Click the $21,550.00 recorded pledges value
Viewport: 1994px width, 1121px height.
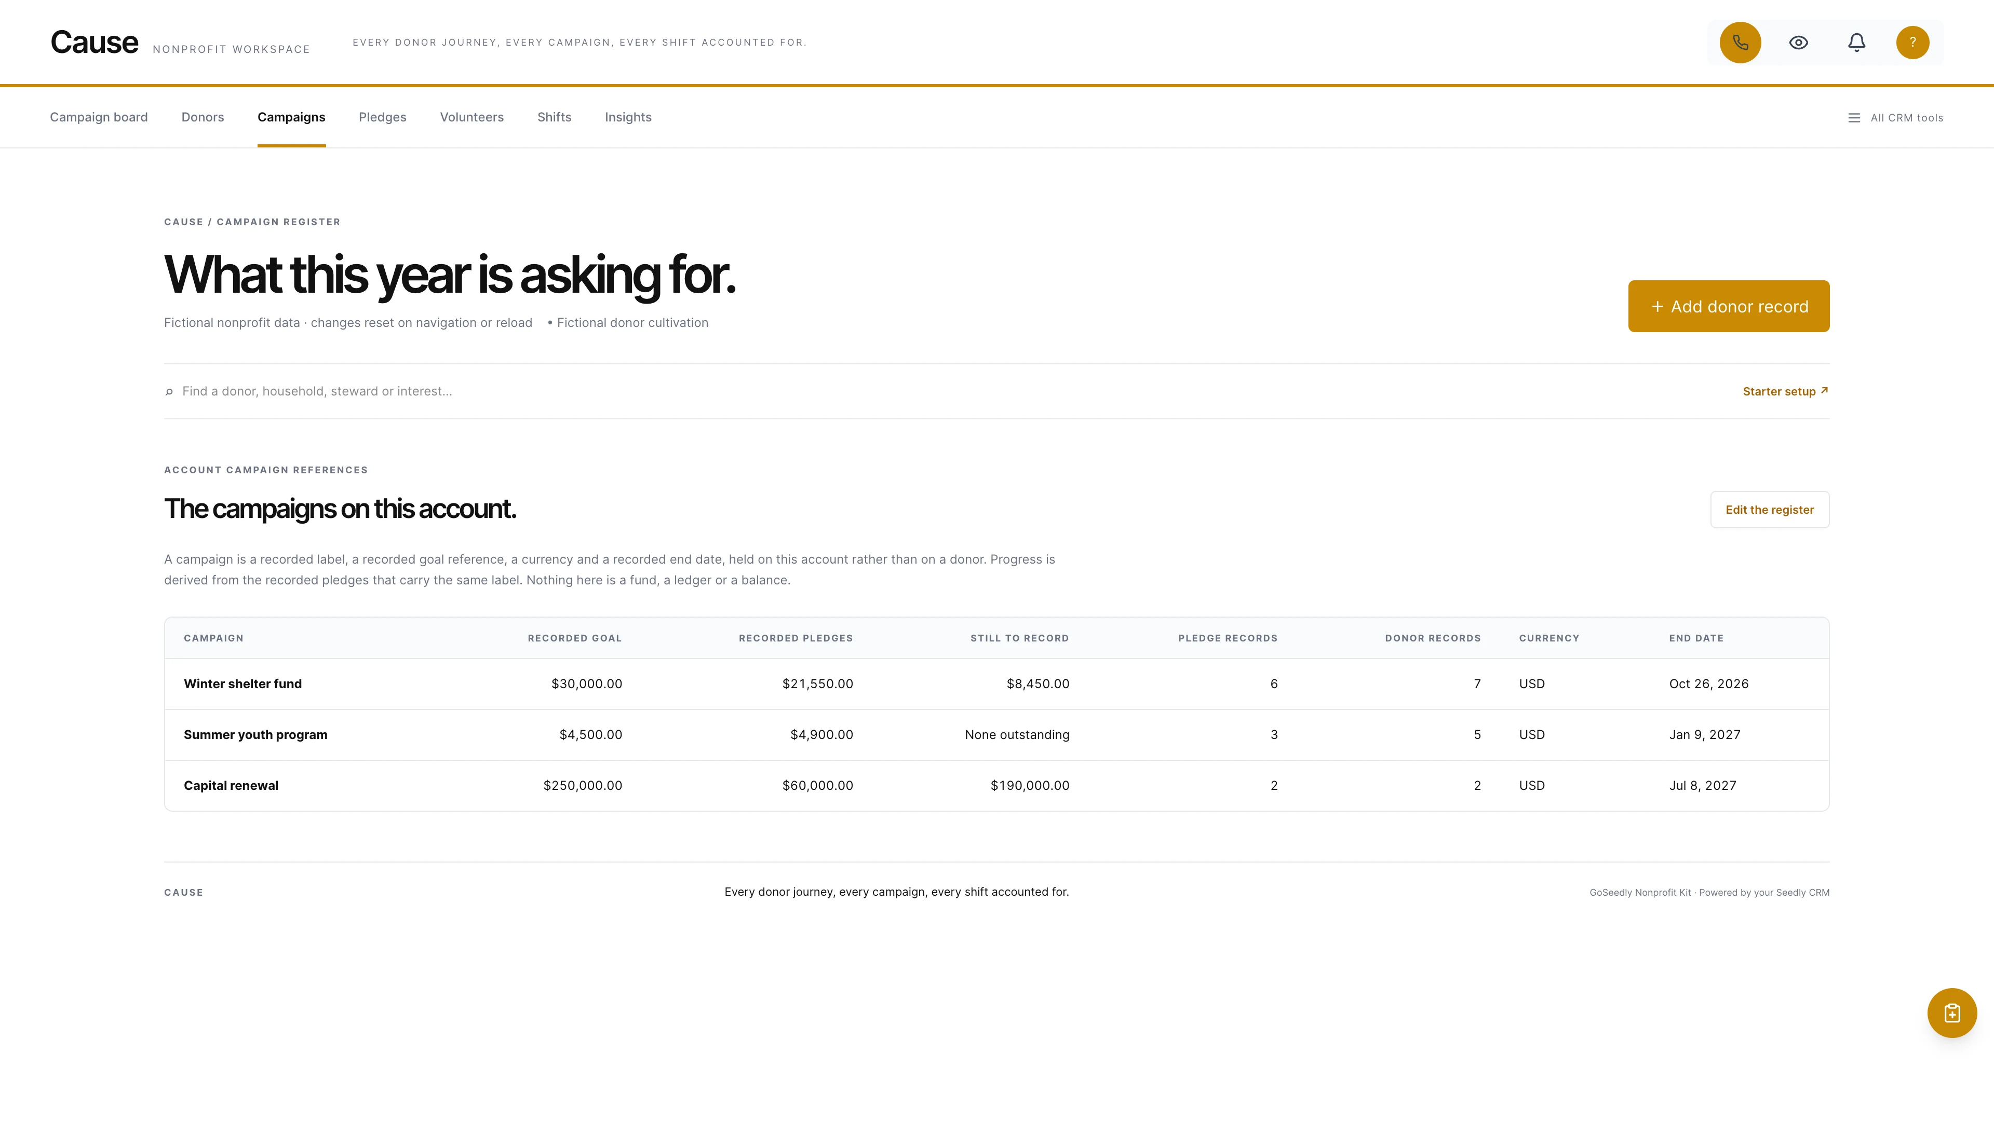click(x=817, y=684)
